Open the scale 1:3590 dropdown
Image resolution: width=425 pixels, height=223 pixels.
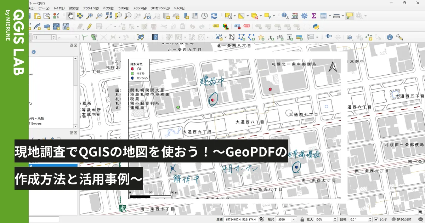293,219
